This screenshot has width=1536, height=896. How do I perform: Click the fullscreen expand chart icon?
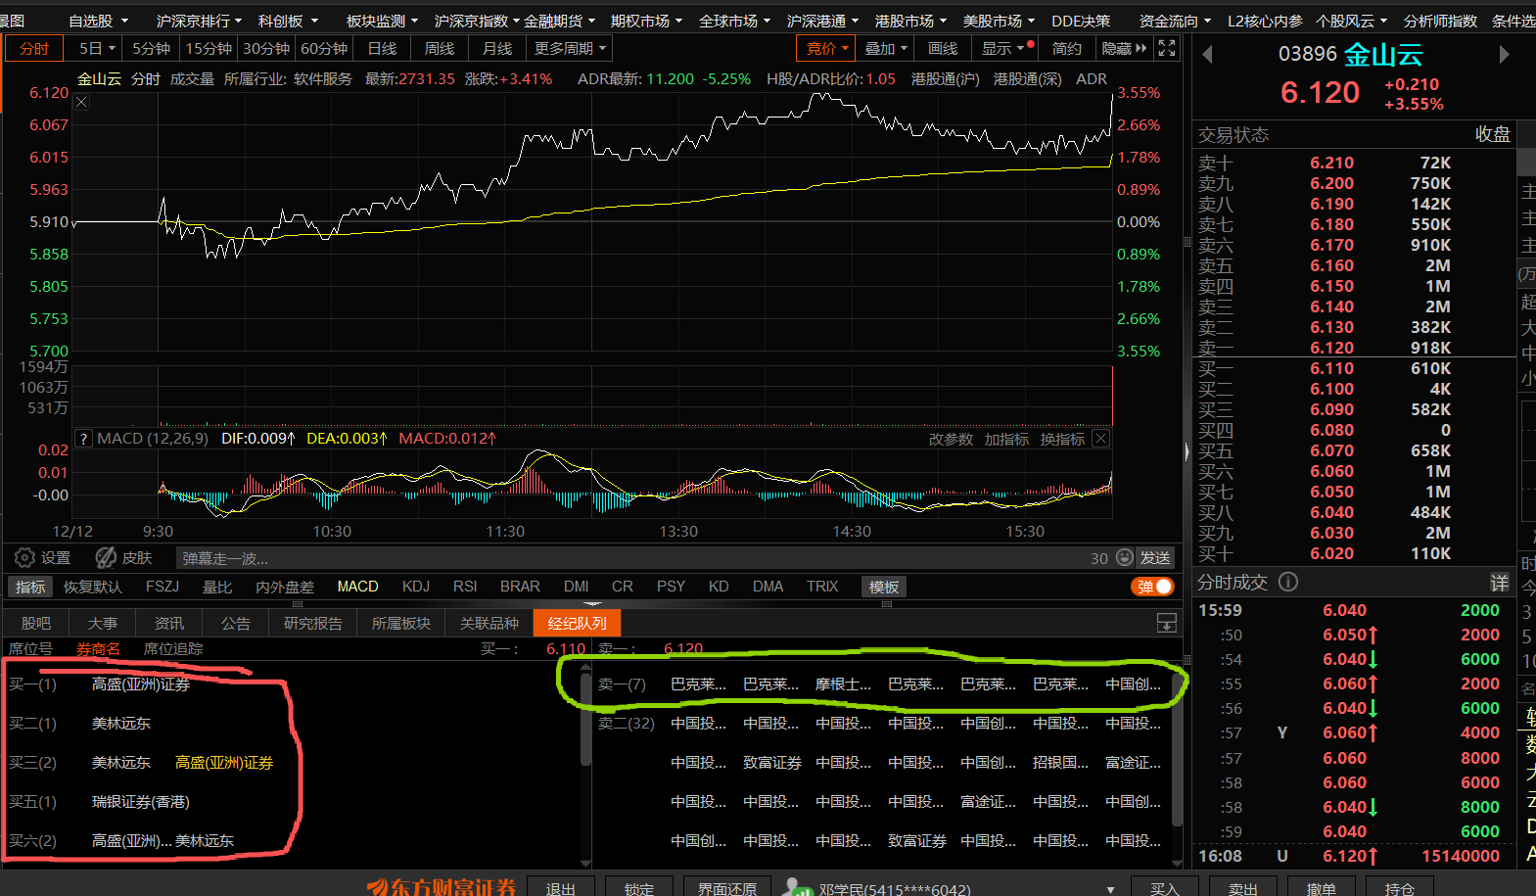coord(1167,48)
